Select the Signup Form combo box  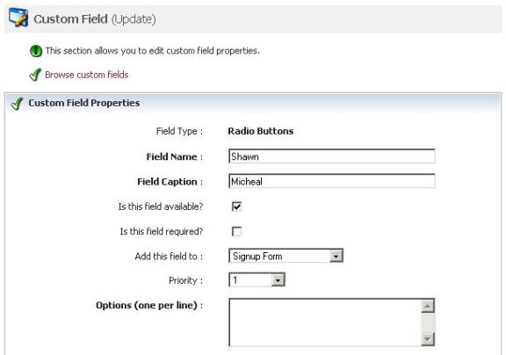click(x=286, y=256)
